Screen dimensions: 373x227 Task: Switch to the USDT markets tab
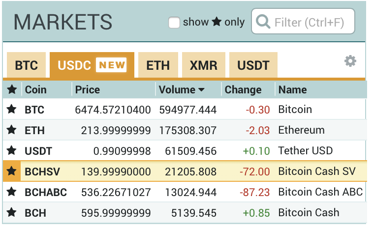(x=253, y=65)
